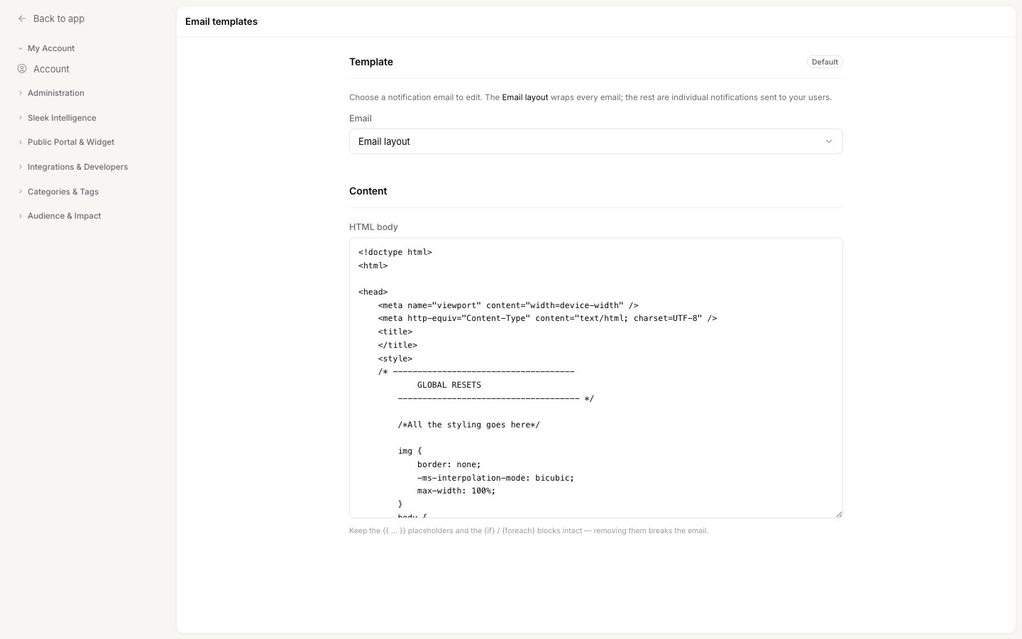Screen dimensions: 1022x639
Task: Click the Account user icon
Action: [22, 69]
